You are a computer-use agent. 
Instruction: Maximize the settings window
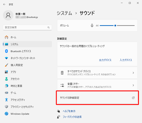[130, 3]
